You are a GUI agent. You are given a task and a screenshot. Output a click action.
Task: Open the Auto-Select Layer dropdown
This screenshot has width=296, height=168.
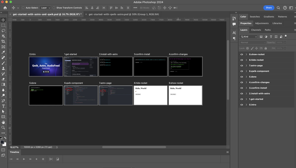46,8
